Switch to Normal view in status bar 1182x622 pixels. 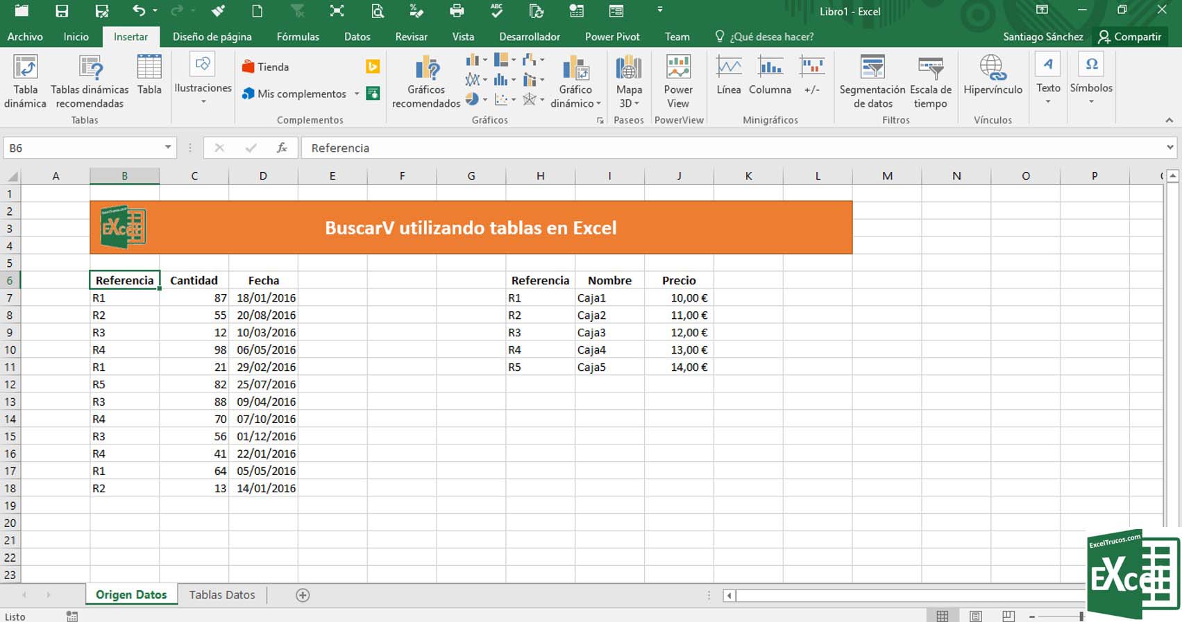click(x=943, y=616)
